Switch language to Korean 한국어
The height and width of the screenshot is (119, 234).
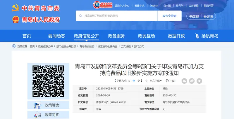click(x=180, y=6)
